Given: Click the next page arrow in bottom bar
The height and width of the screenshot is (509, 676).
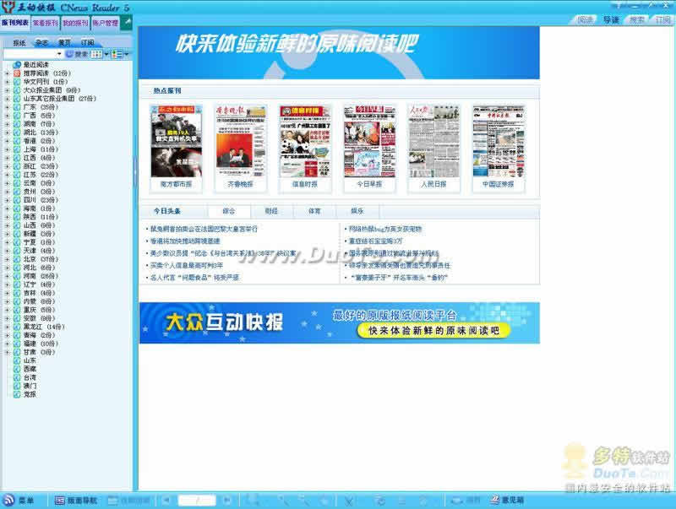Looking at the screenshot, I should point(226,501).
